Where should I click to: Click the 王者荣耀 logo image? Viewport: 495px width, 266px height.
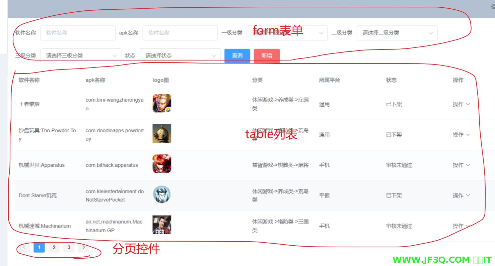[x=162, y=103]
